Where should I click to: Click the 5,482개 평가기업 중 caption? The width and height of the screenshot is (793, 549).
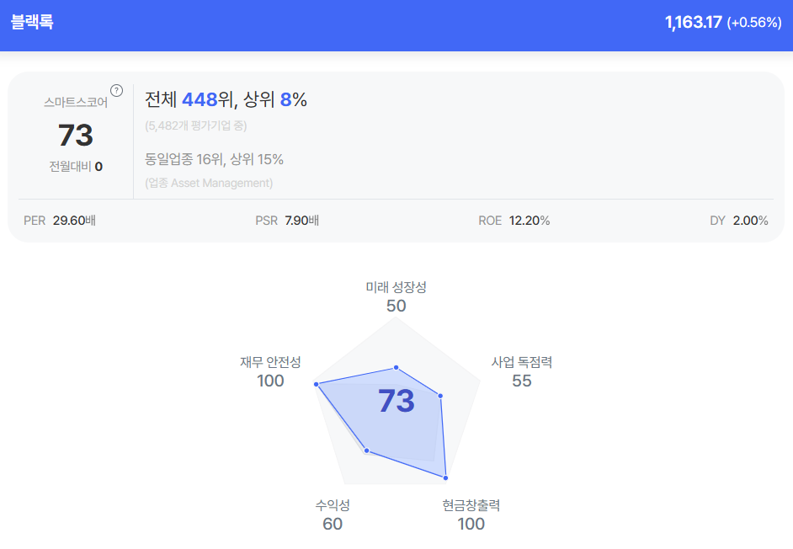[196, 125]
